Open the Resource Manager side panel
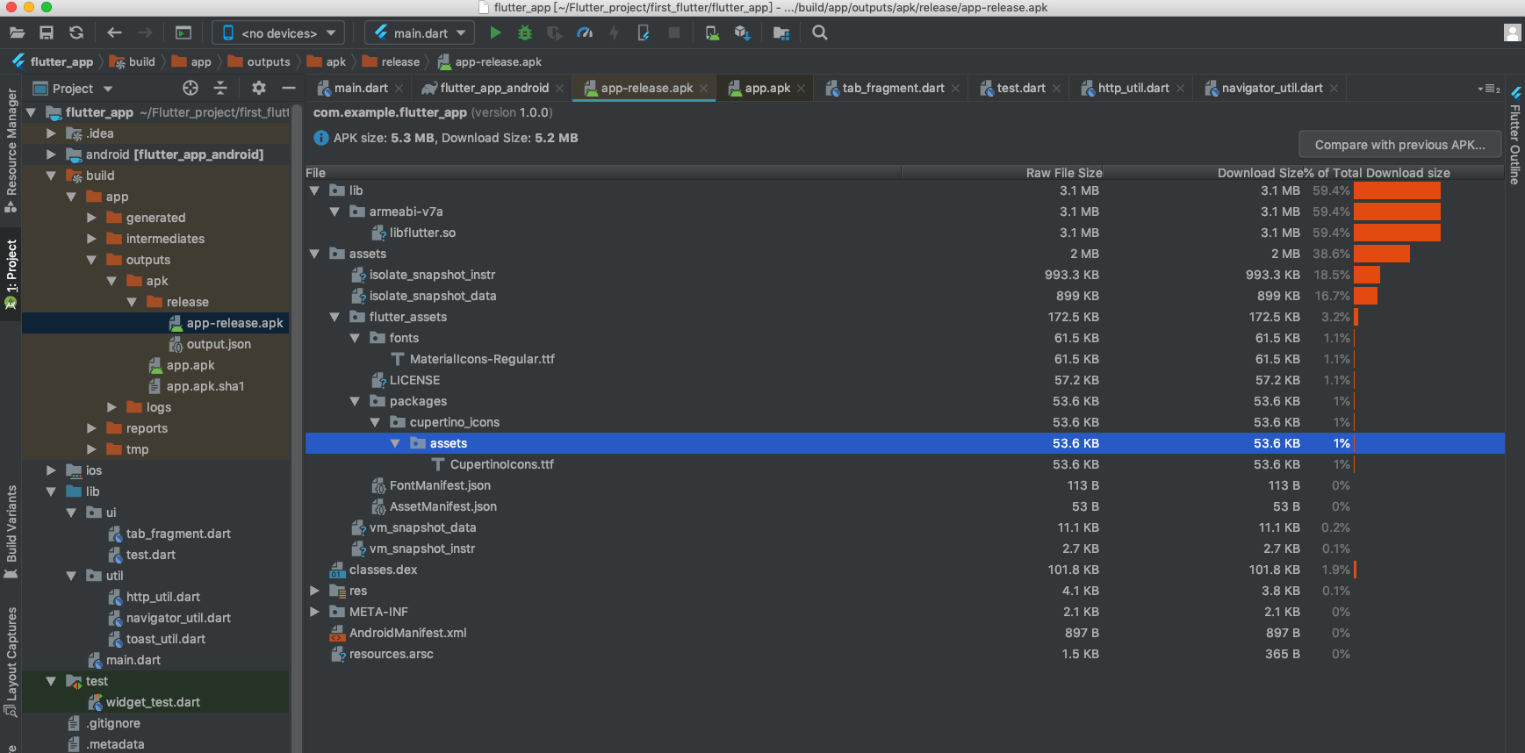The width and height of the screenshot is (1525, 753). pos(11,149)
